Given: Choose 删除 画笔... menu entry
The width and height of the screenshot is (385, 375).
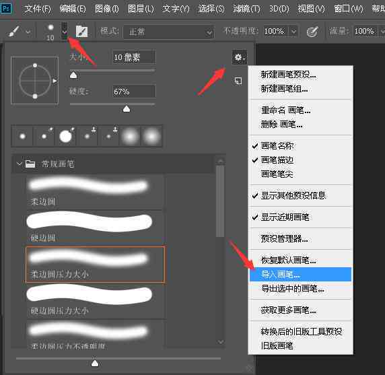Looking at the screenshot, I should coord(301,125).
